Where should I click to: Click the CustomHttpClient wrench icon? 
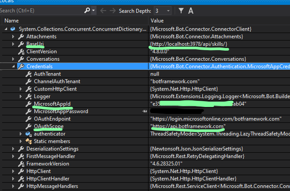(x=29, y=89)
